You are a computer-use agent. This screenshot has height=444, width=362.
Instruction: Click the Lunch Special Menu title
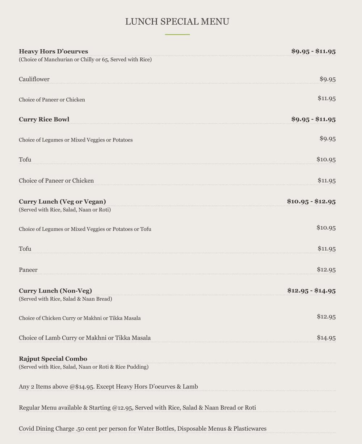[177, 22]
